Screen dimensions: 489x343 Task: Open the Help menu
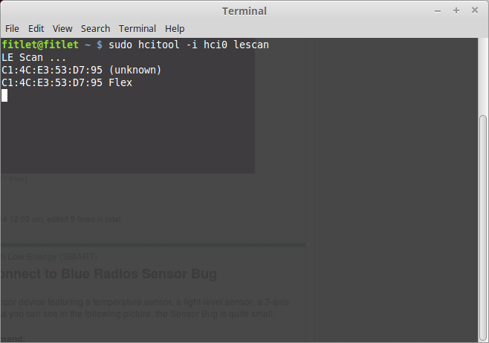[x=175, y=29]
